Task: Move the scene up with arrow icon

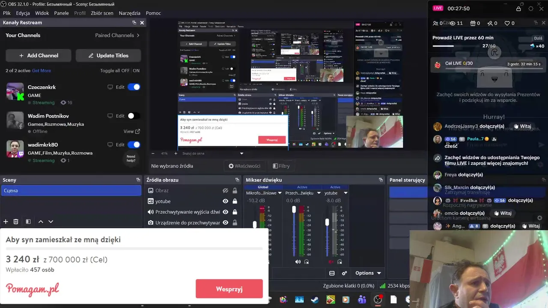Action: (x=41, y=222)
